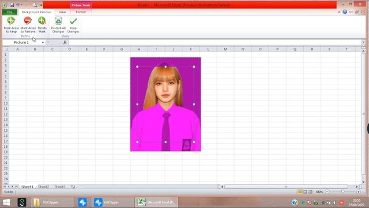Switch to Page Break Preview icon
Viewport: 369px width, 208px height.
coord(310,192)
